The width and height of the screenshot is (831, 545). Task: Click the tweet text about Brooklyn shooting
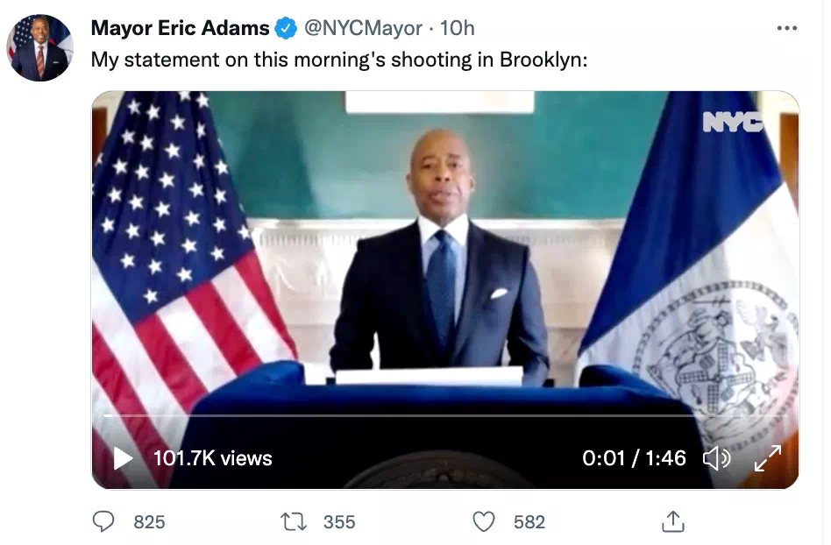339,60
